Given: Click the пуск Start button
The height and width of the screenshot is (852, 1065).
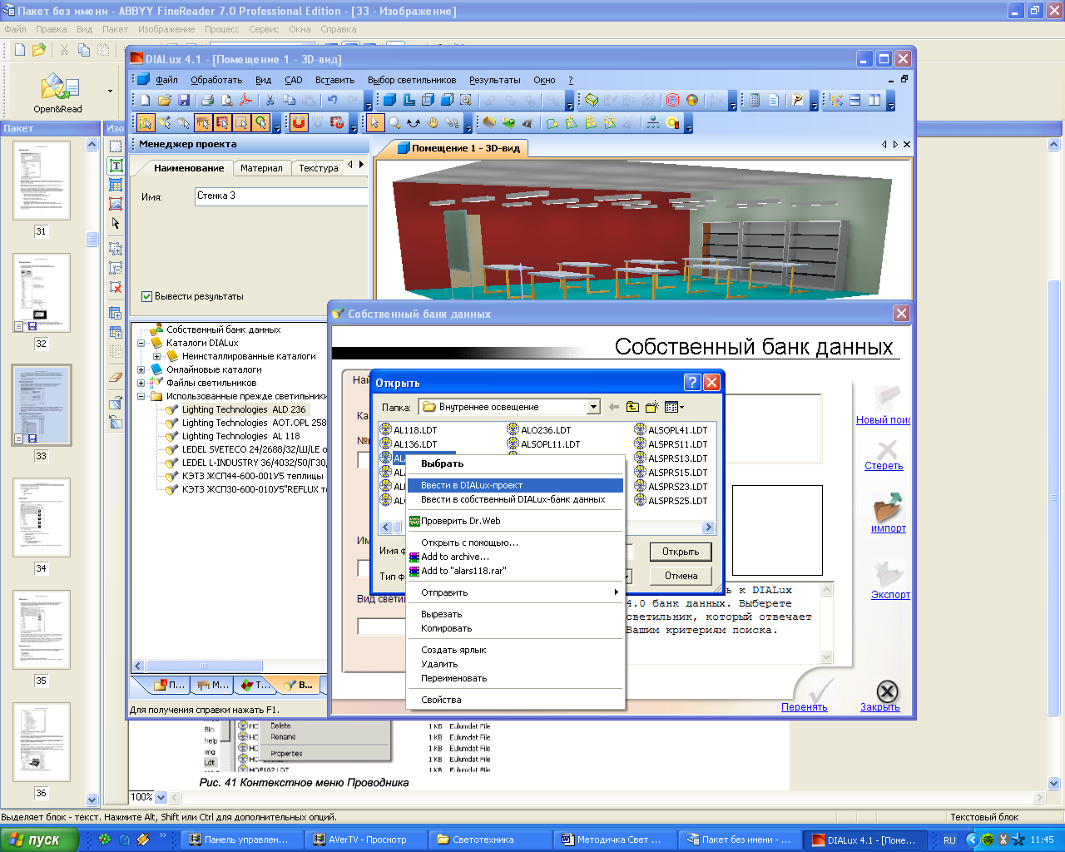Looking at the screenshot, I should [x=39, y=840].
